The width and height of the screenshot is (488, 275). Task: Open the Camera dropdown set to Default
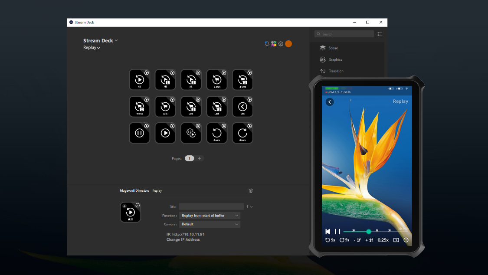[x=210, y=224]
